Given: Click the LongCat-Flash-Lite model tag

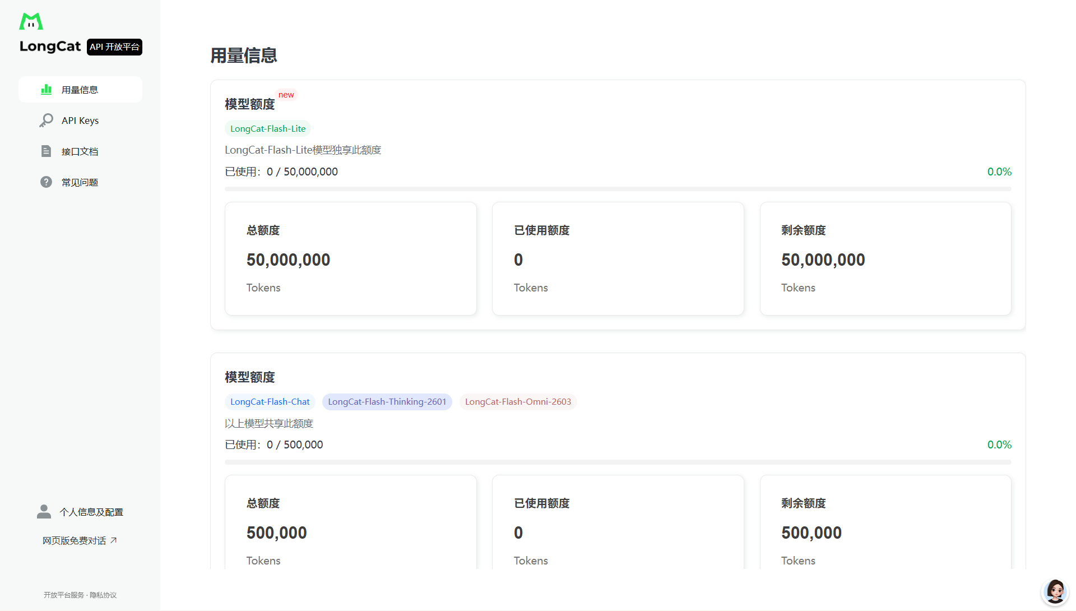Looking at the screenshot, I should (x=268, y=129).
